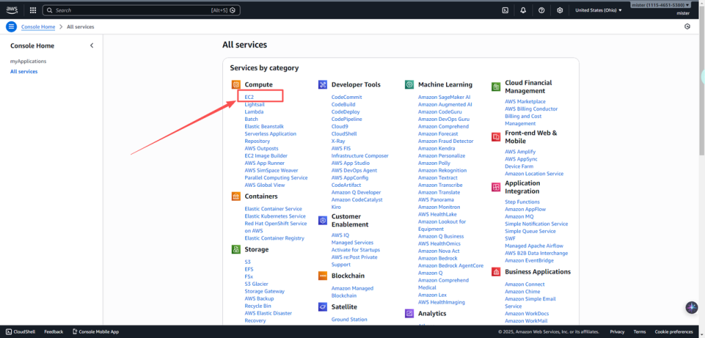This screenshot has width=705, height=338.
Task: Open the CloudShell link under Developer Tools
Action: click(344, 134)
